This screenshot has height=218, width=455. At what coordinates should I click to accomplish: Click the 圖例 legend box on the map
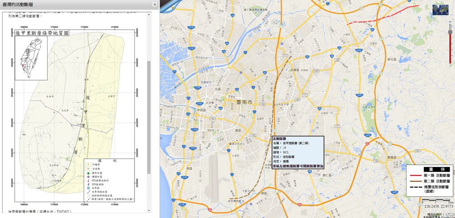[430, 183]
